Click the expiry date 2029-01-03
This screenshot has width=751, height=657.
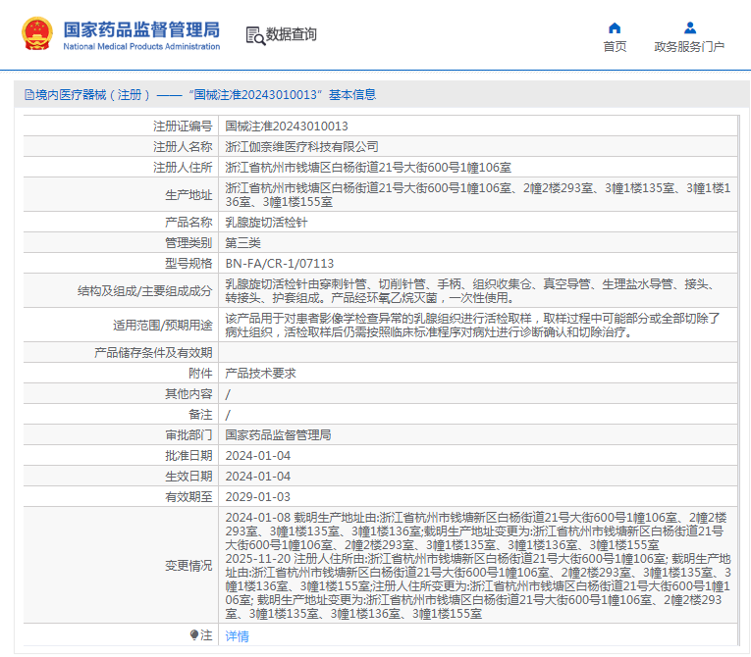pos(258,497)
